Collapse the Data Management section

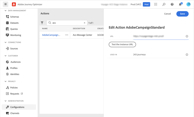pos(5,11)
